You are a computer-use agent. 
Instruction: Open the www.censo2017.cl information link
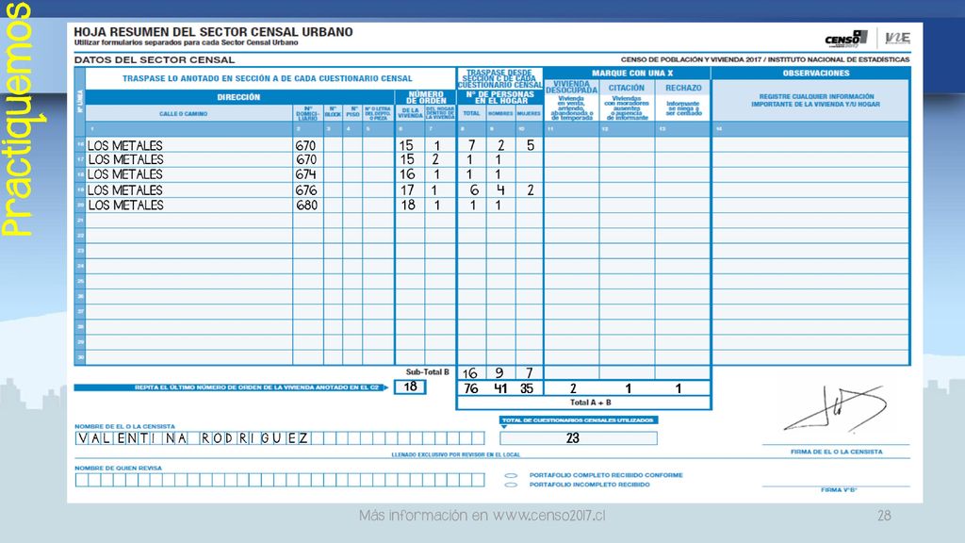click(549, 516)
